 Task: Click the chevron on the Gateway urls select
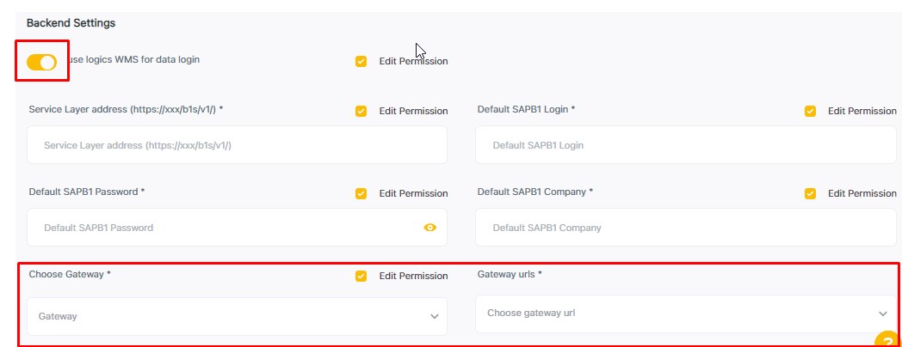(x=882, y=314)
